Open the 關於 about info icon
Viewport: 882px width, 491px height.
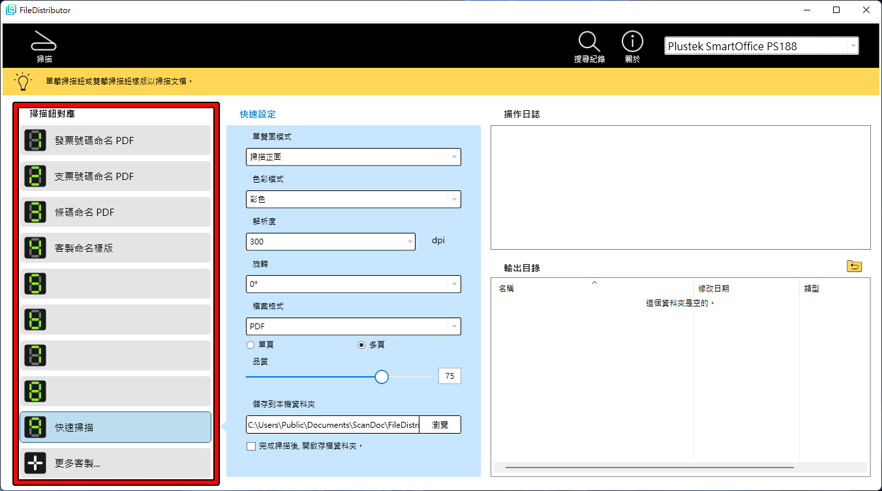click(632, 47)
